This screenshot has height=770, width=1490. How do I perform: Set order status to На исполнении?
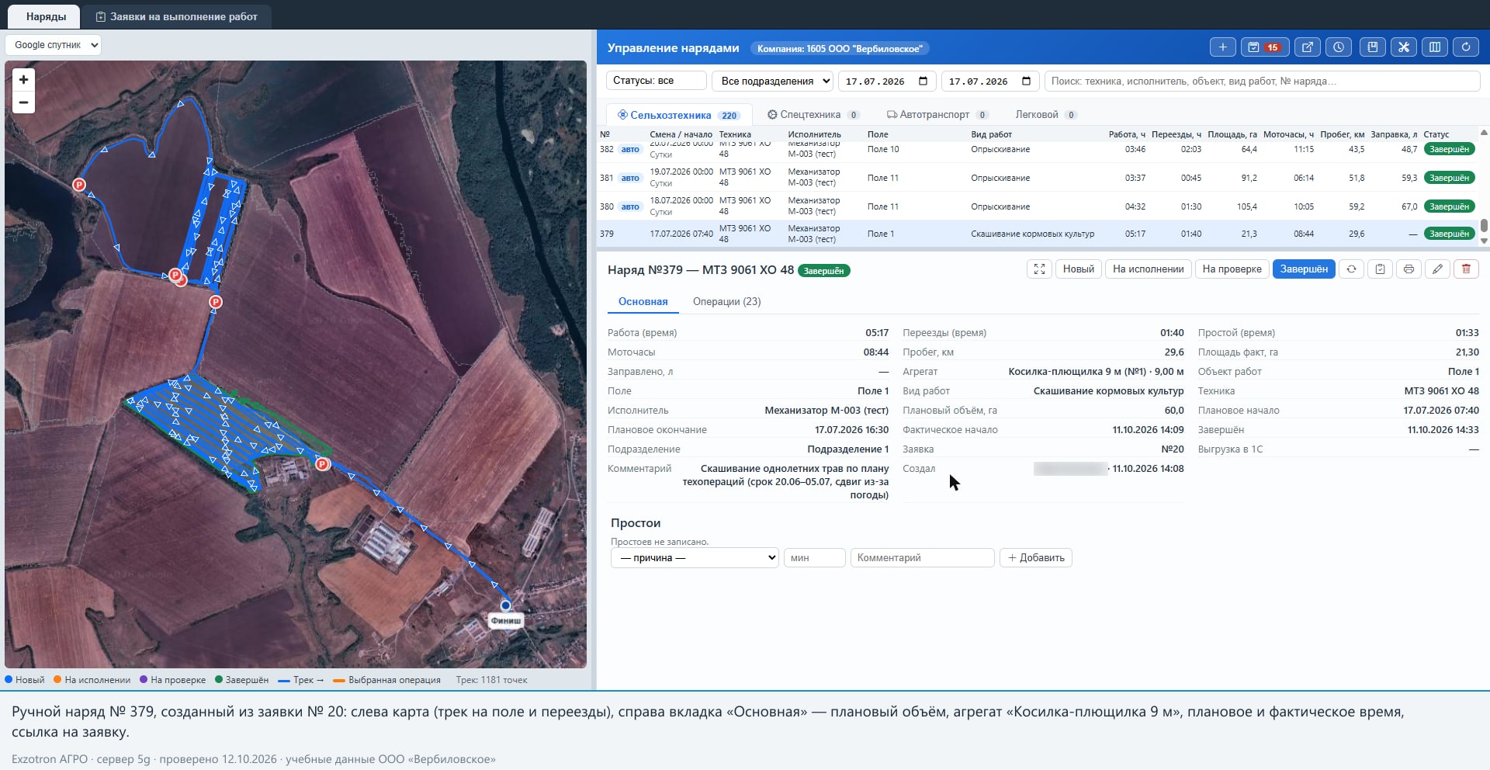click(x=1148, y=269)
